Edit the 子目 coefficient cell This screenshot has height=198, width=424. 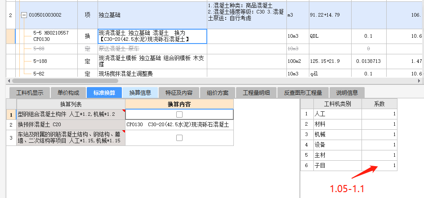(379, 165)
